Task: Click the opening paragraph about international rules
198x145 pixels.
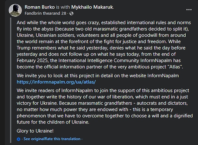Action: [104, 45]
